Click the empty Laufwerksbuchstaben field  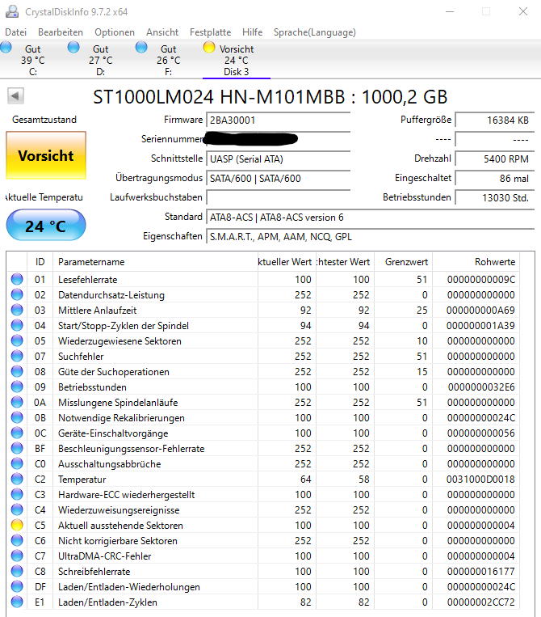pyautogui.click(x=278, y=197)
